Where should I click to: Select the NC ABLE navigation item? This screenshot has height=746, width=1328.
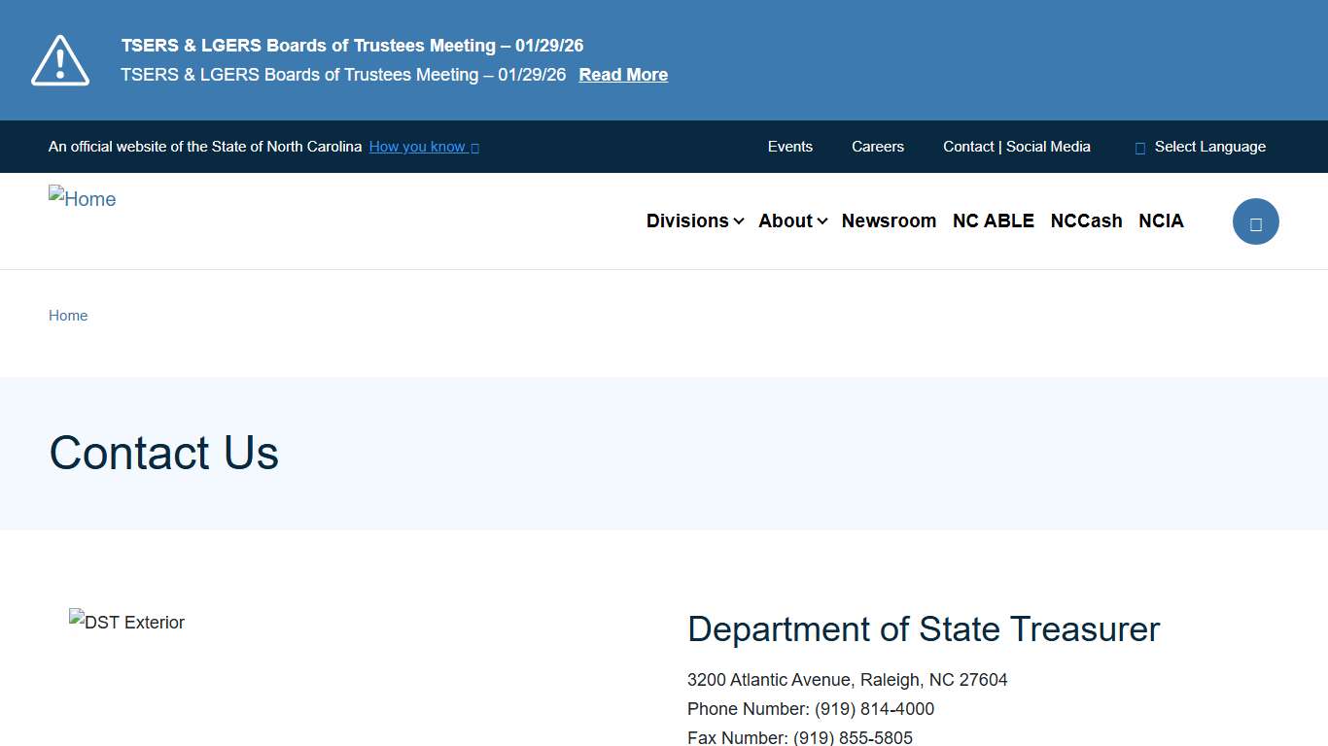point(994,220)
